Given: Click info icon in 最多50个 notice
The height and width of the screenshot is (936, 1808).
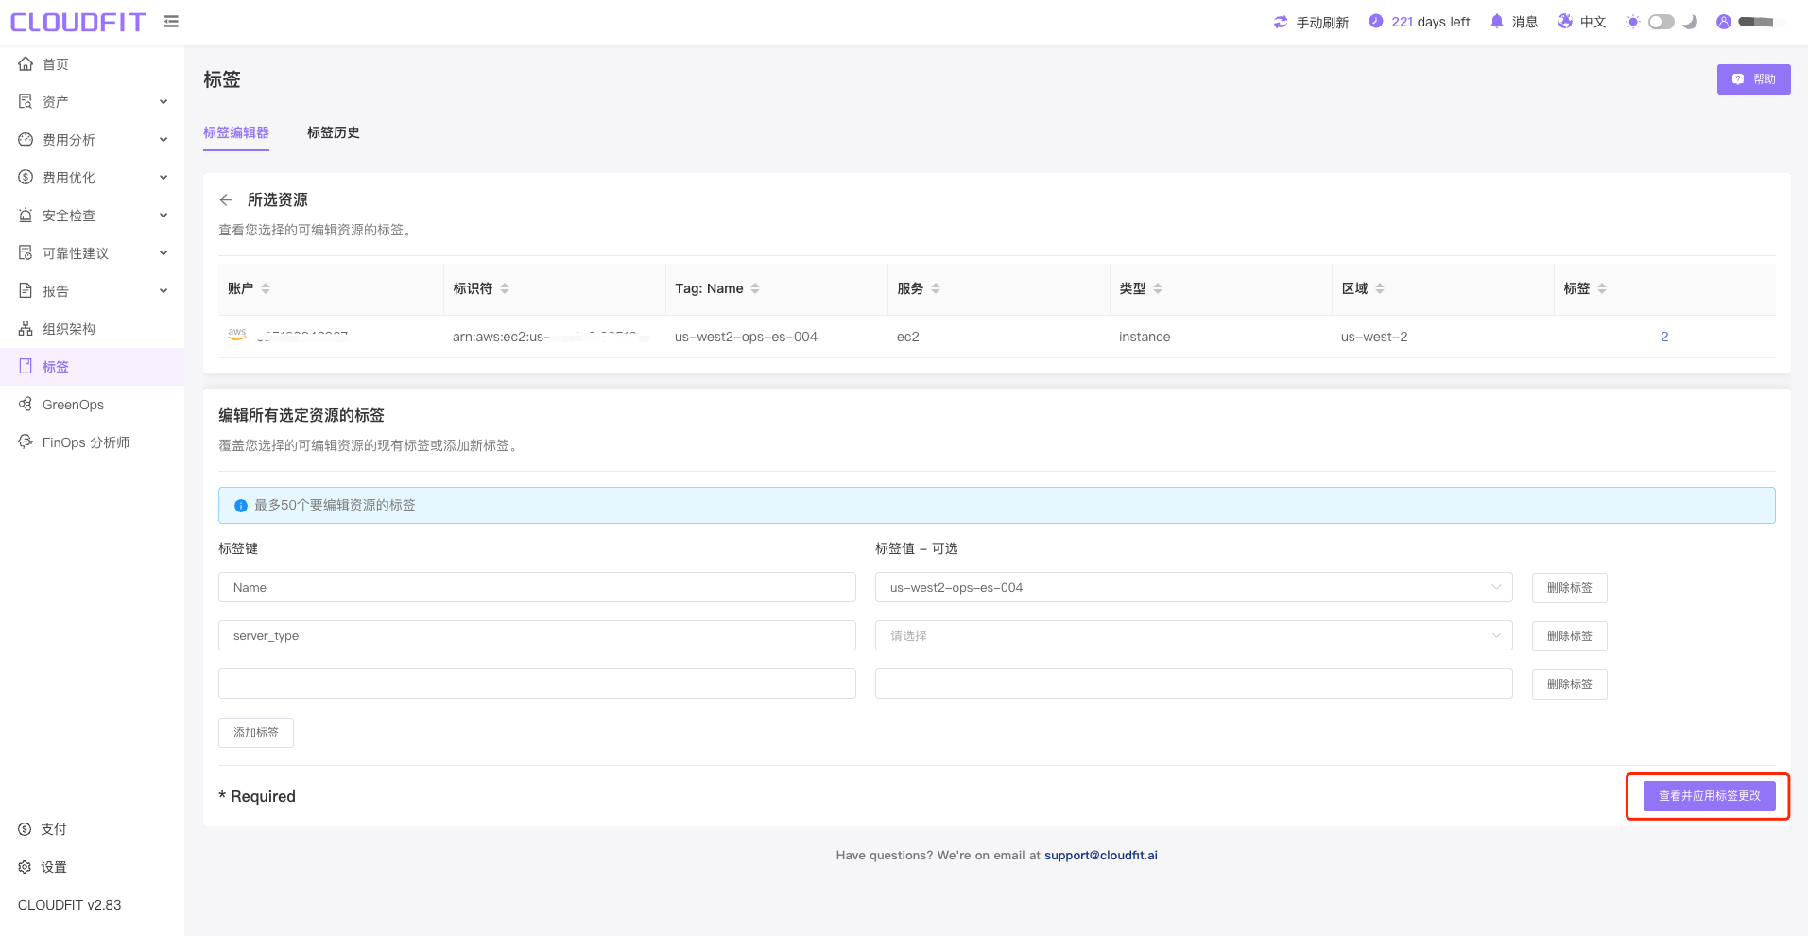Looking at the screenshot, I should (241, 506).
